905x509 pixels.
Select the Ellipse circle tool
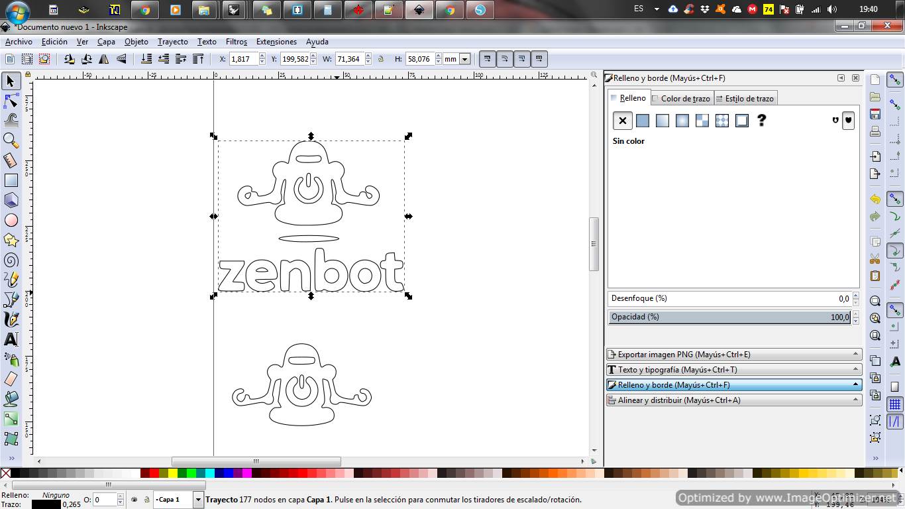pos(11,220)
